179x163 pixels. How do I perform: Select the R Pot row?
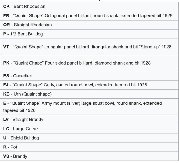point(10,147)
